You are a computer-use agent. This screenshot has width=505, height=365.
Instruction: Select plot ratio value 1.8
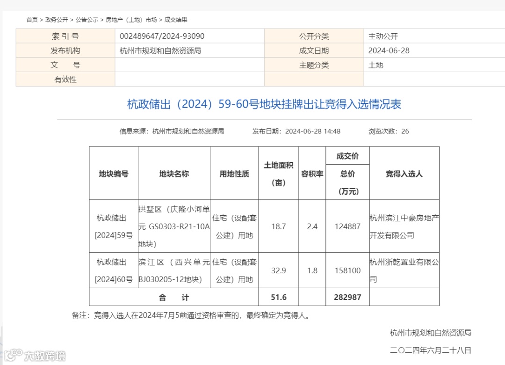[x=312, y=270]
